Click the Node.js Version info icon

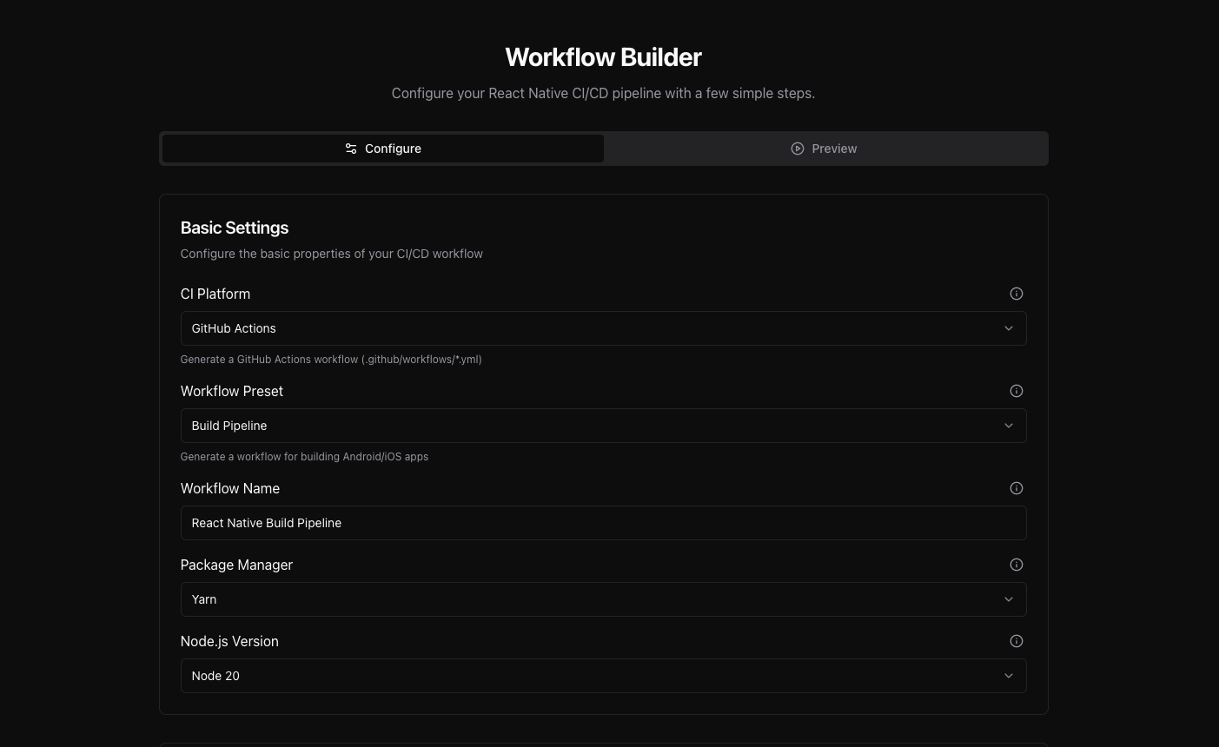(1016, 641)
